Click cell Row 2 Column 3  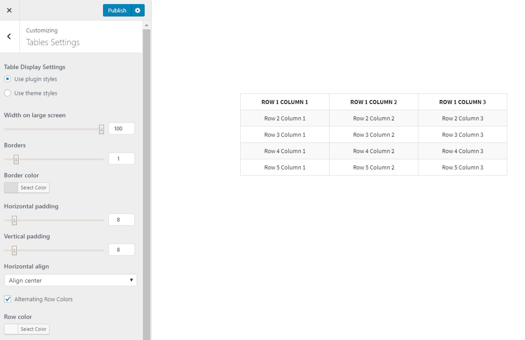click(x=462, y=118)
